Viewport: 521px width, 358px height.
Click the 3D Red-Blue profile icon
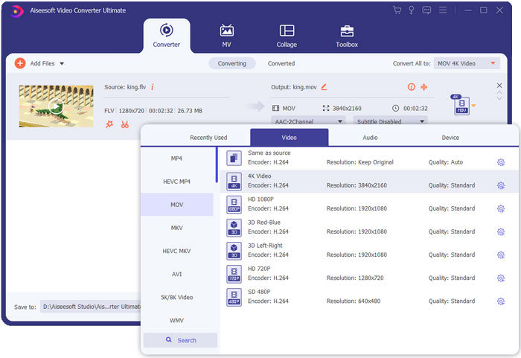[234, 227]
